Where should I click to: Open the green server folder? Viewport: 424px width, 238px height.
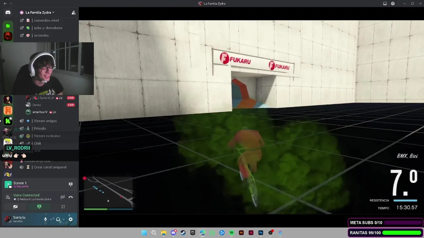click(8, 26)
